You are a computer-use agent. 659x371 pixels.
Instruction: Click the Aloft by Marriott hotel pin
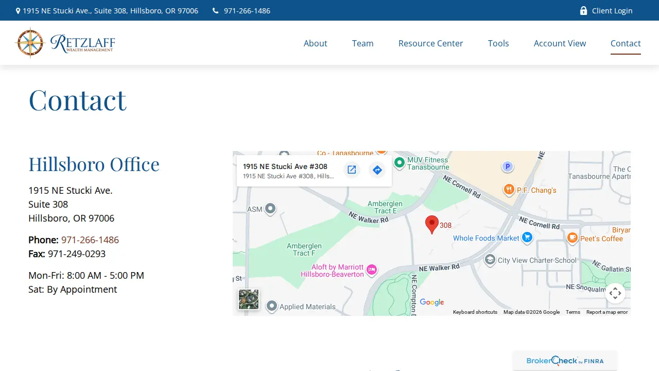(371, 269)
